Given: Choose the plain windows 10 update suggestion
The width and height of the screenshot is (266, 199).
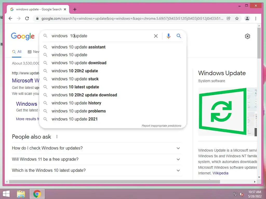Looking at the screenshot, I should click(x=113, y=55).
